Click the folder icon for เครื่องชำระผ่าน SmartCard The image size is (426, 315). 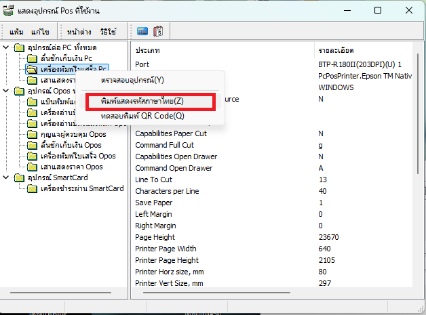click(32, 188)
